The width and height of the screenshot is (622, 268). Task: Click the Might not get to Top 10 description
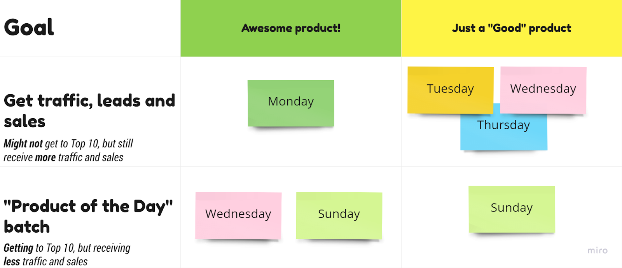click(x=68, y=151)
